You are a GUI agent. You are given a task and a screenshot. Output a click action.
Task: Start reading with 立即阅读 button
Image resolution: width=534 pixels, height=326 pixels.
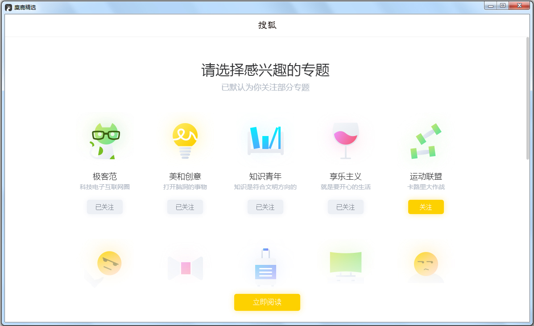267,302
